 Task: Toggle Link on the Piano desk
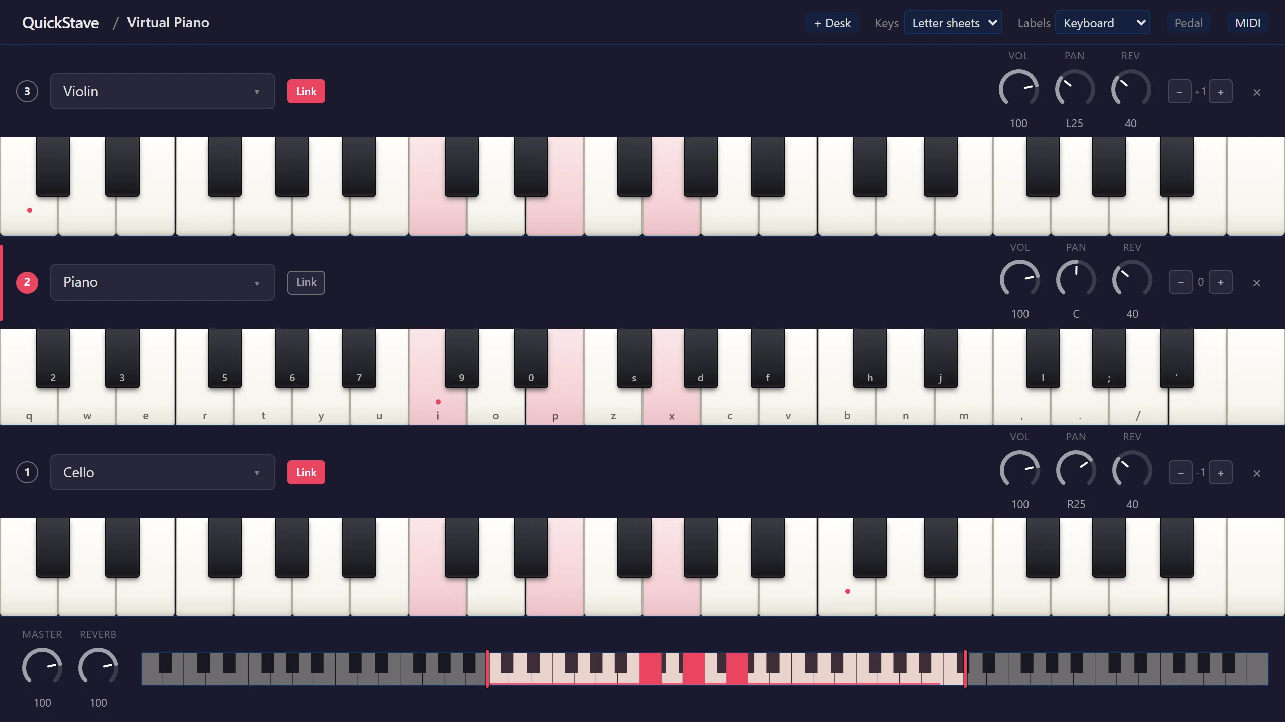[306, 282]
